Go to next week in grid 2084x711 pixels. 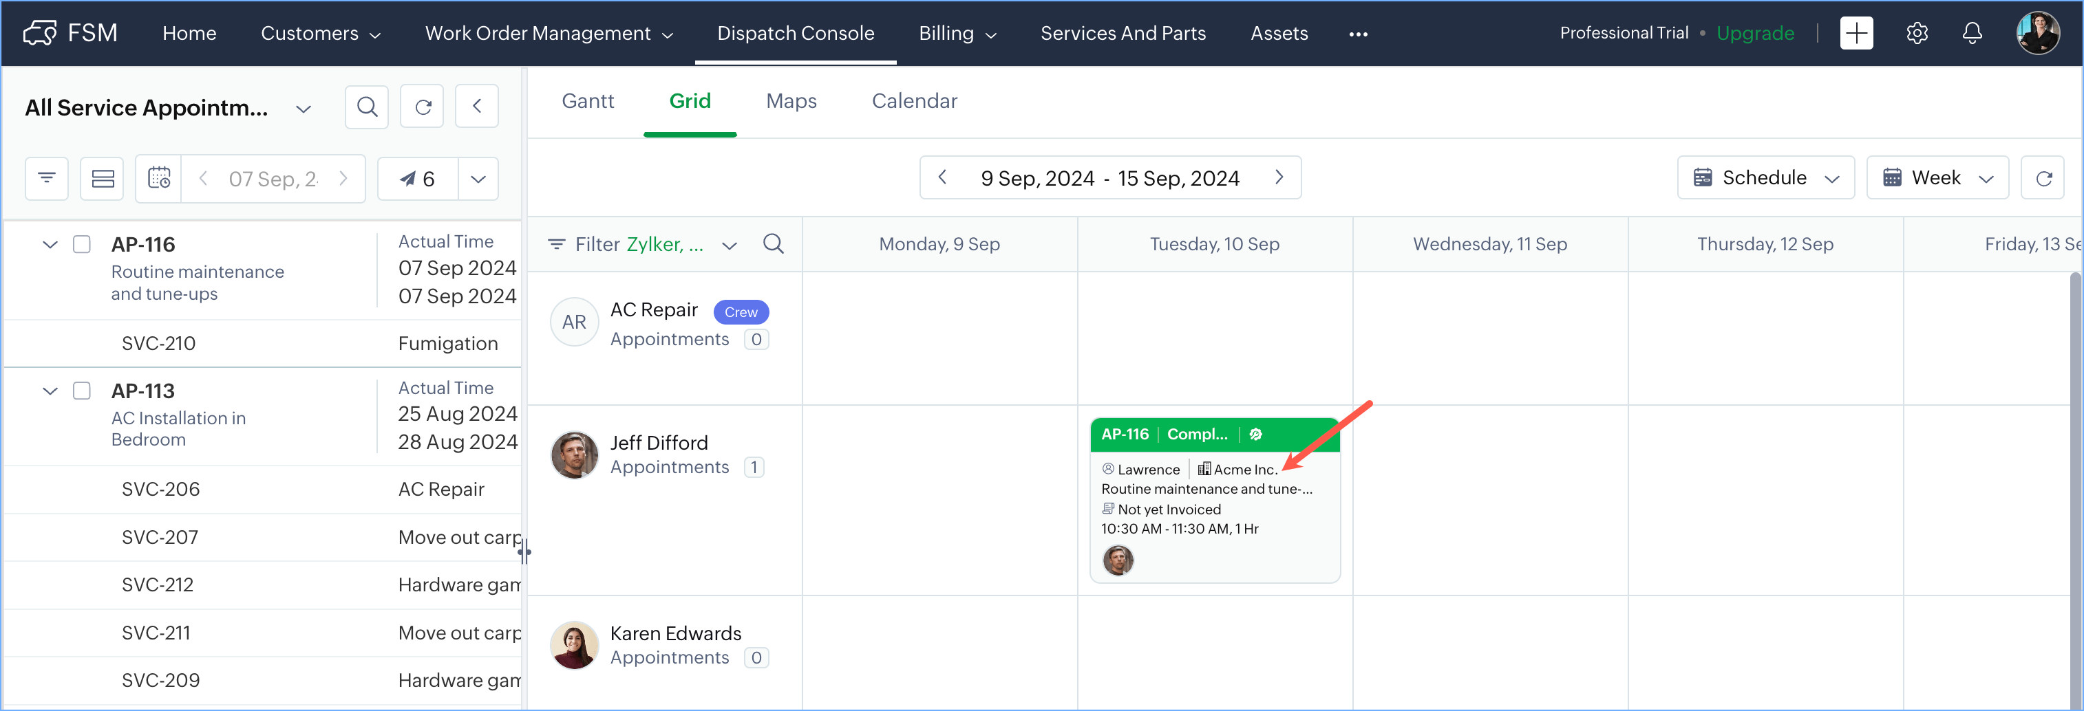point(1278,177)
